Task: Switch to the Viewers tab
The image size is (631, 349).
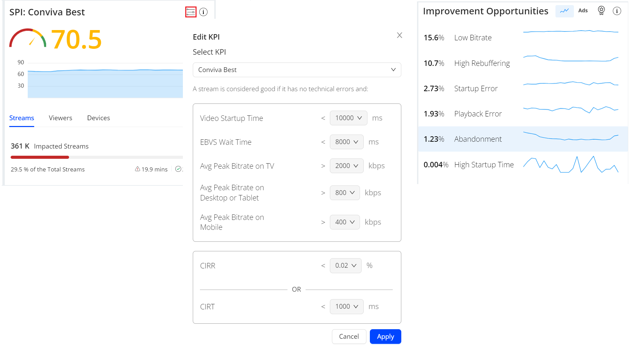Action: tap(61, 118)
